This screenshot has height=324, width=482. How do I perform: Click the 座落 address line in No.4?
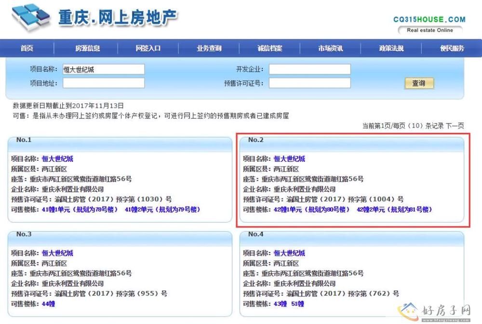(x=303, y=273)
